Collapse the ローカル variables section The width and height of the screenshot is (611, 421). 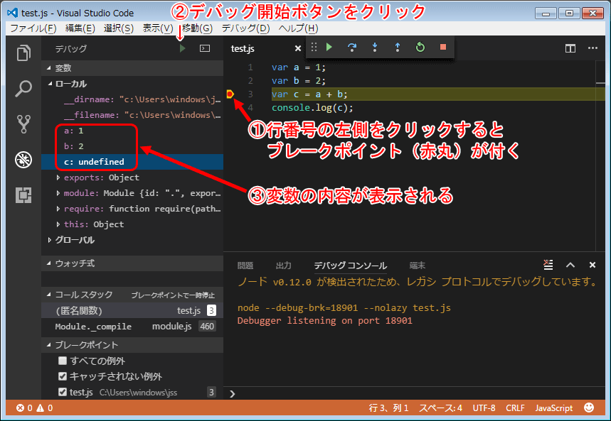50,84
